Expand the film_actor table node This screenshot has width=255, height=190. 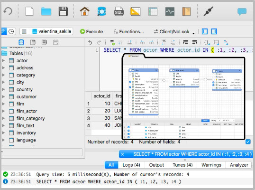pos(3,111)
